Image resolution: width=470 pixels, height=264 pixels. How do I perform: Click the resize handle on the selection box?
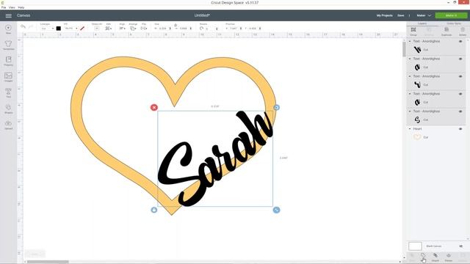(x=276, y=210)
